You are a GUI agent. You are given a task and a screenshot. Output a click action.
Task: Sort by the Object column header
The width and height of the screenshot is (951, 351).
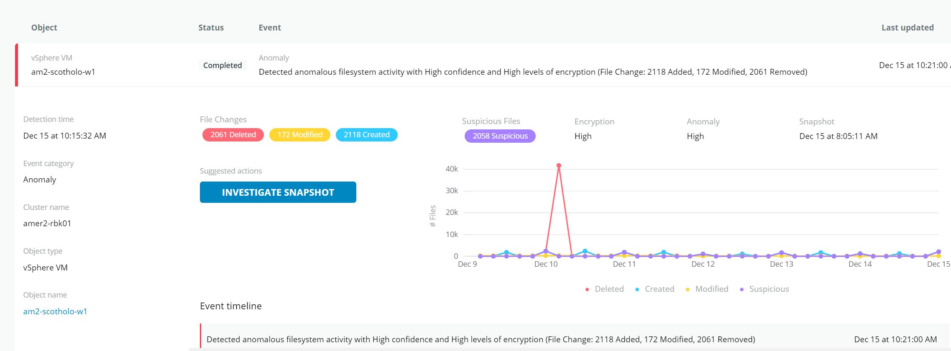point(44,28)
